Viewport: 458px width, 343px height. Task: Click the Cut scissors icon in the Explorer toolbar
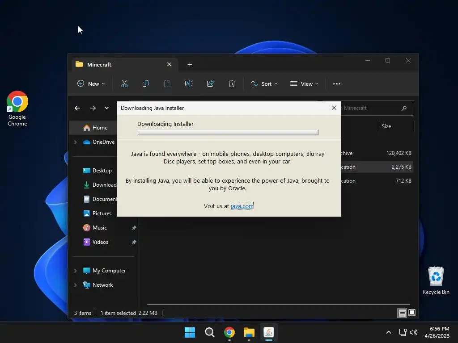coord(124,84)
